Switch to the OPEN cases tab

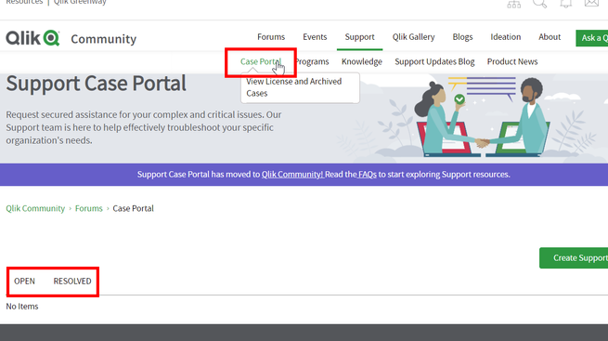pos(24,282)
